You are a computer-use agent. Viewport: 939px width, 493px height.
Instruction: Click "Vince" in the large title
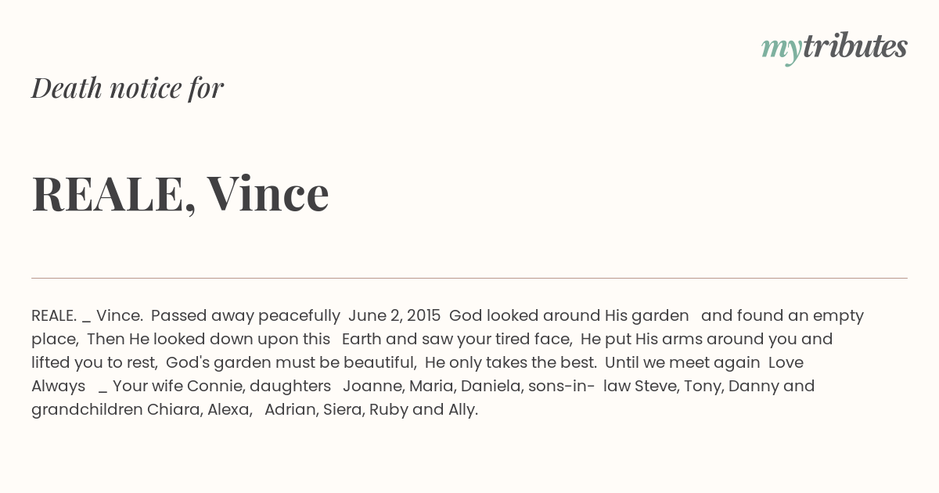[x=268, y=193]
